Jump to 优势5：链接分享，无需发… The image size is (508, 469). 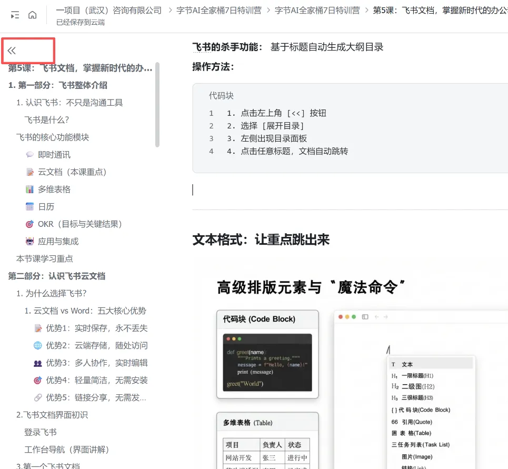(96, 397)
